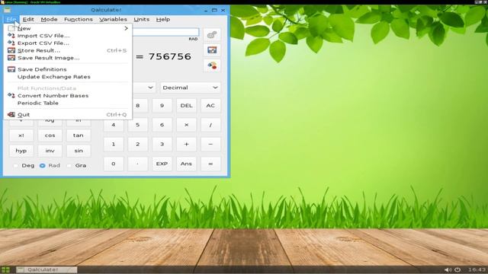Click digit 9 on keypad
This screenshot has height=274, width=488.
coord(162,106)
